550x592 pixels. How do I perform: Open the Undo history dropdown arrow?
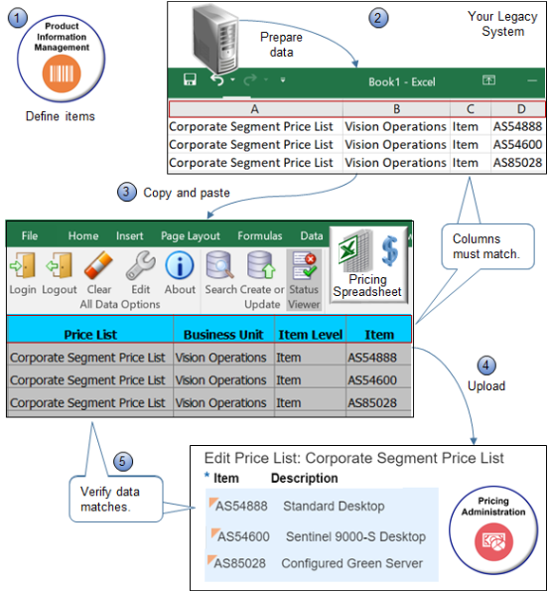click(x=232, y=79)
